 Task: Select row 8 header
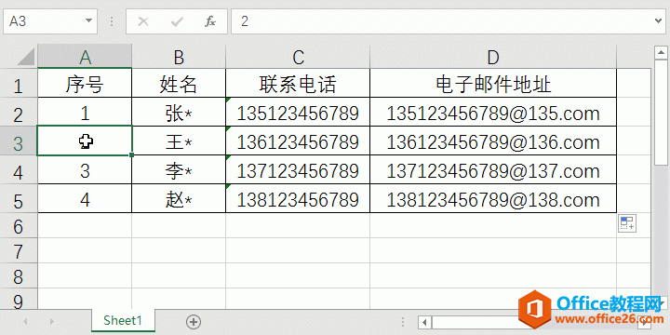[x=19, y=276]
